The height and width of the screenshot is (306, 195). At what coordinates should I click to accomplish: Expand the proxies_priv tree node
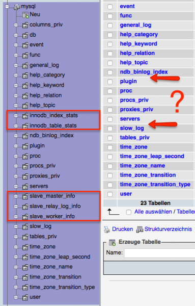coord(16,176)
